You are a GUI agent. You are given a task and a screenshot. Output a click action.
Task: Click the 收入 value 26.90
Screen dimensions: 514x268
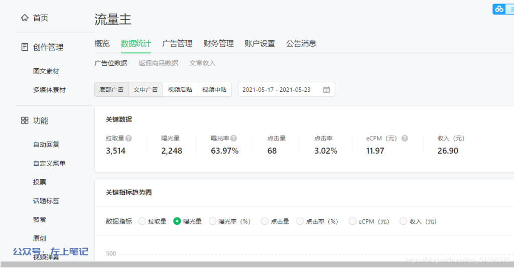pyautogui.click(x=448, y=151)
